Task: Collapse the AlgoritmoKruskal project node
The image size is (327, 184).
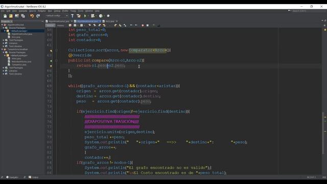Action: coord(2,25)
